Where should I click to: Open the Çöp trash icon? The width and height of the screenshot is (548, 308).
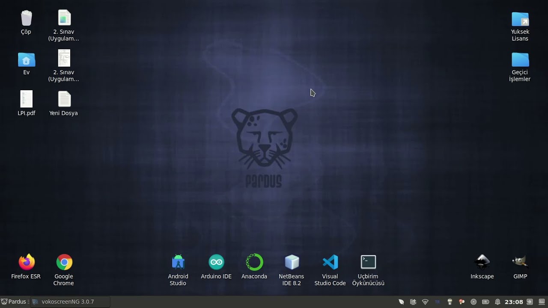[26, 22]
